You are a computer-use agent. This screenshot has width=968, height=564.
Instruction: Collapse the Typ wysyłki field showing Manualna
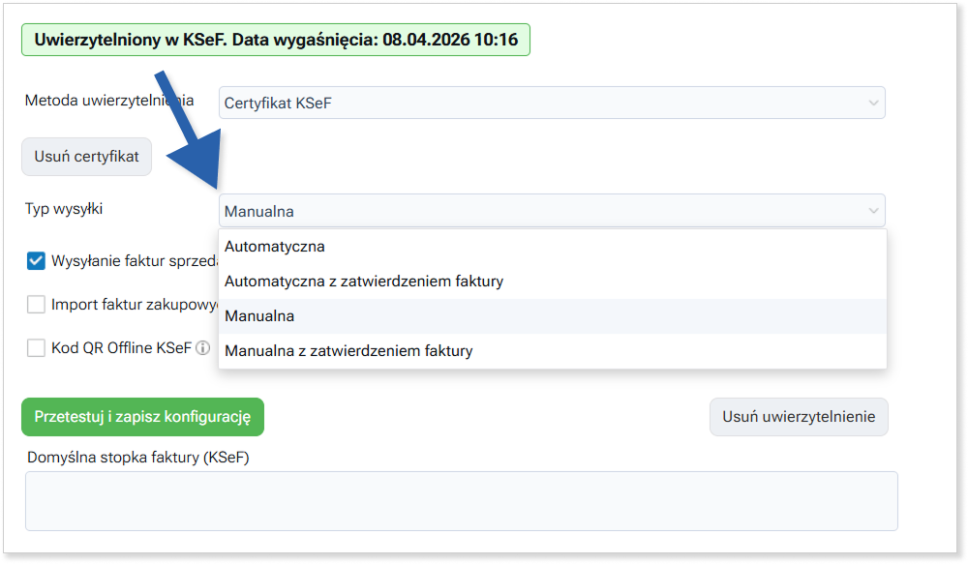pos(542,211)
